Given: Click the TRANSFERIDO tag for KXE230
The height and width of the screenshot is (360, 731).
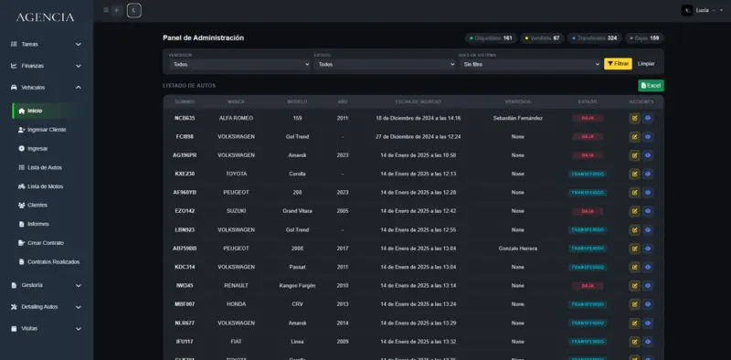Looking at the screenshot, I should pyautogui.click(x=588, y=174).
